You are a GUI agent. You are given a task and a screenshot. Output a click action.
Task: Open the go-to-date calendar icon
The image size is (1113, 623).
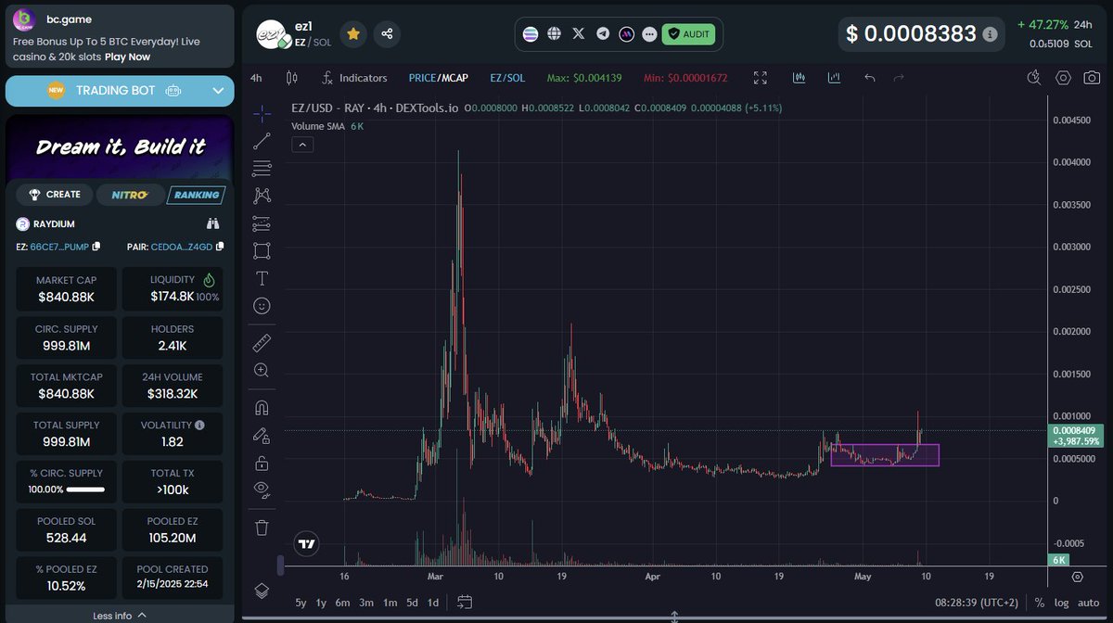tap(466, 603)
